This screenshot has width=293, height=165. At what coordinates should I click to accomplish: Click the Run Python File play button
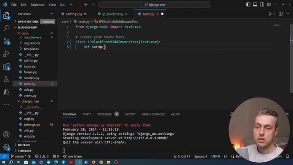(270, 14)
